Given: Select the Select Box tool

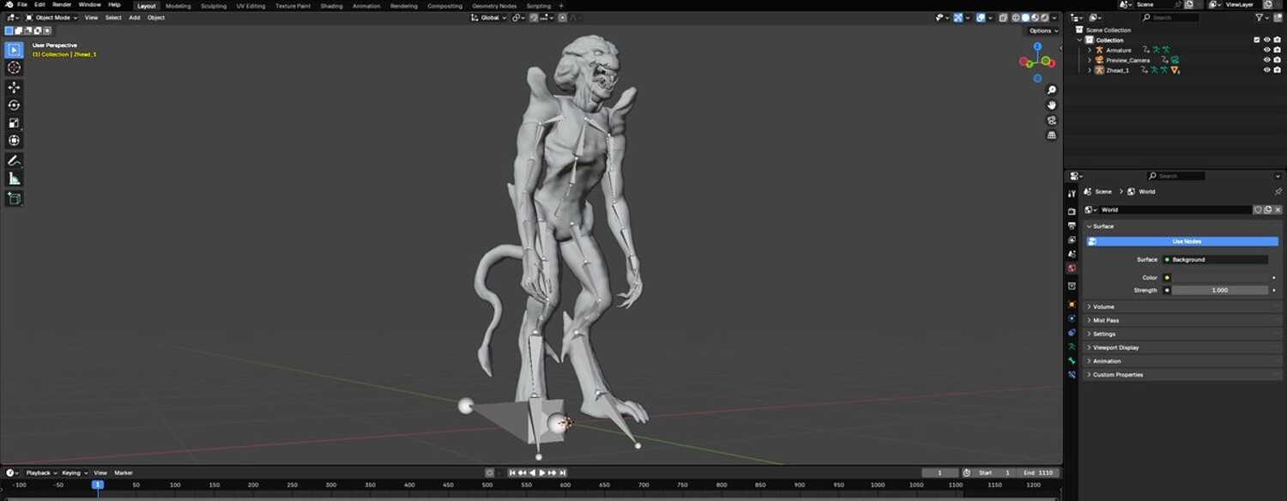Looking at the screenshot, I should point(14,50).
